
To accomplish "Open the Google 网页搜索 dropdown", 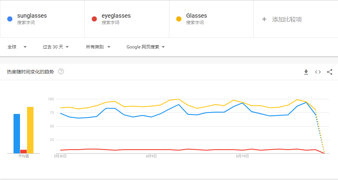I will click(x=146, y=47).
